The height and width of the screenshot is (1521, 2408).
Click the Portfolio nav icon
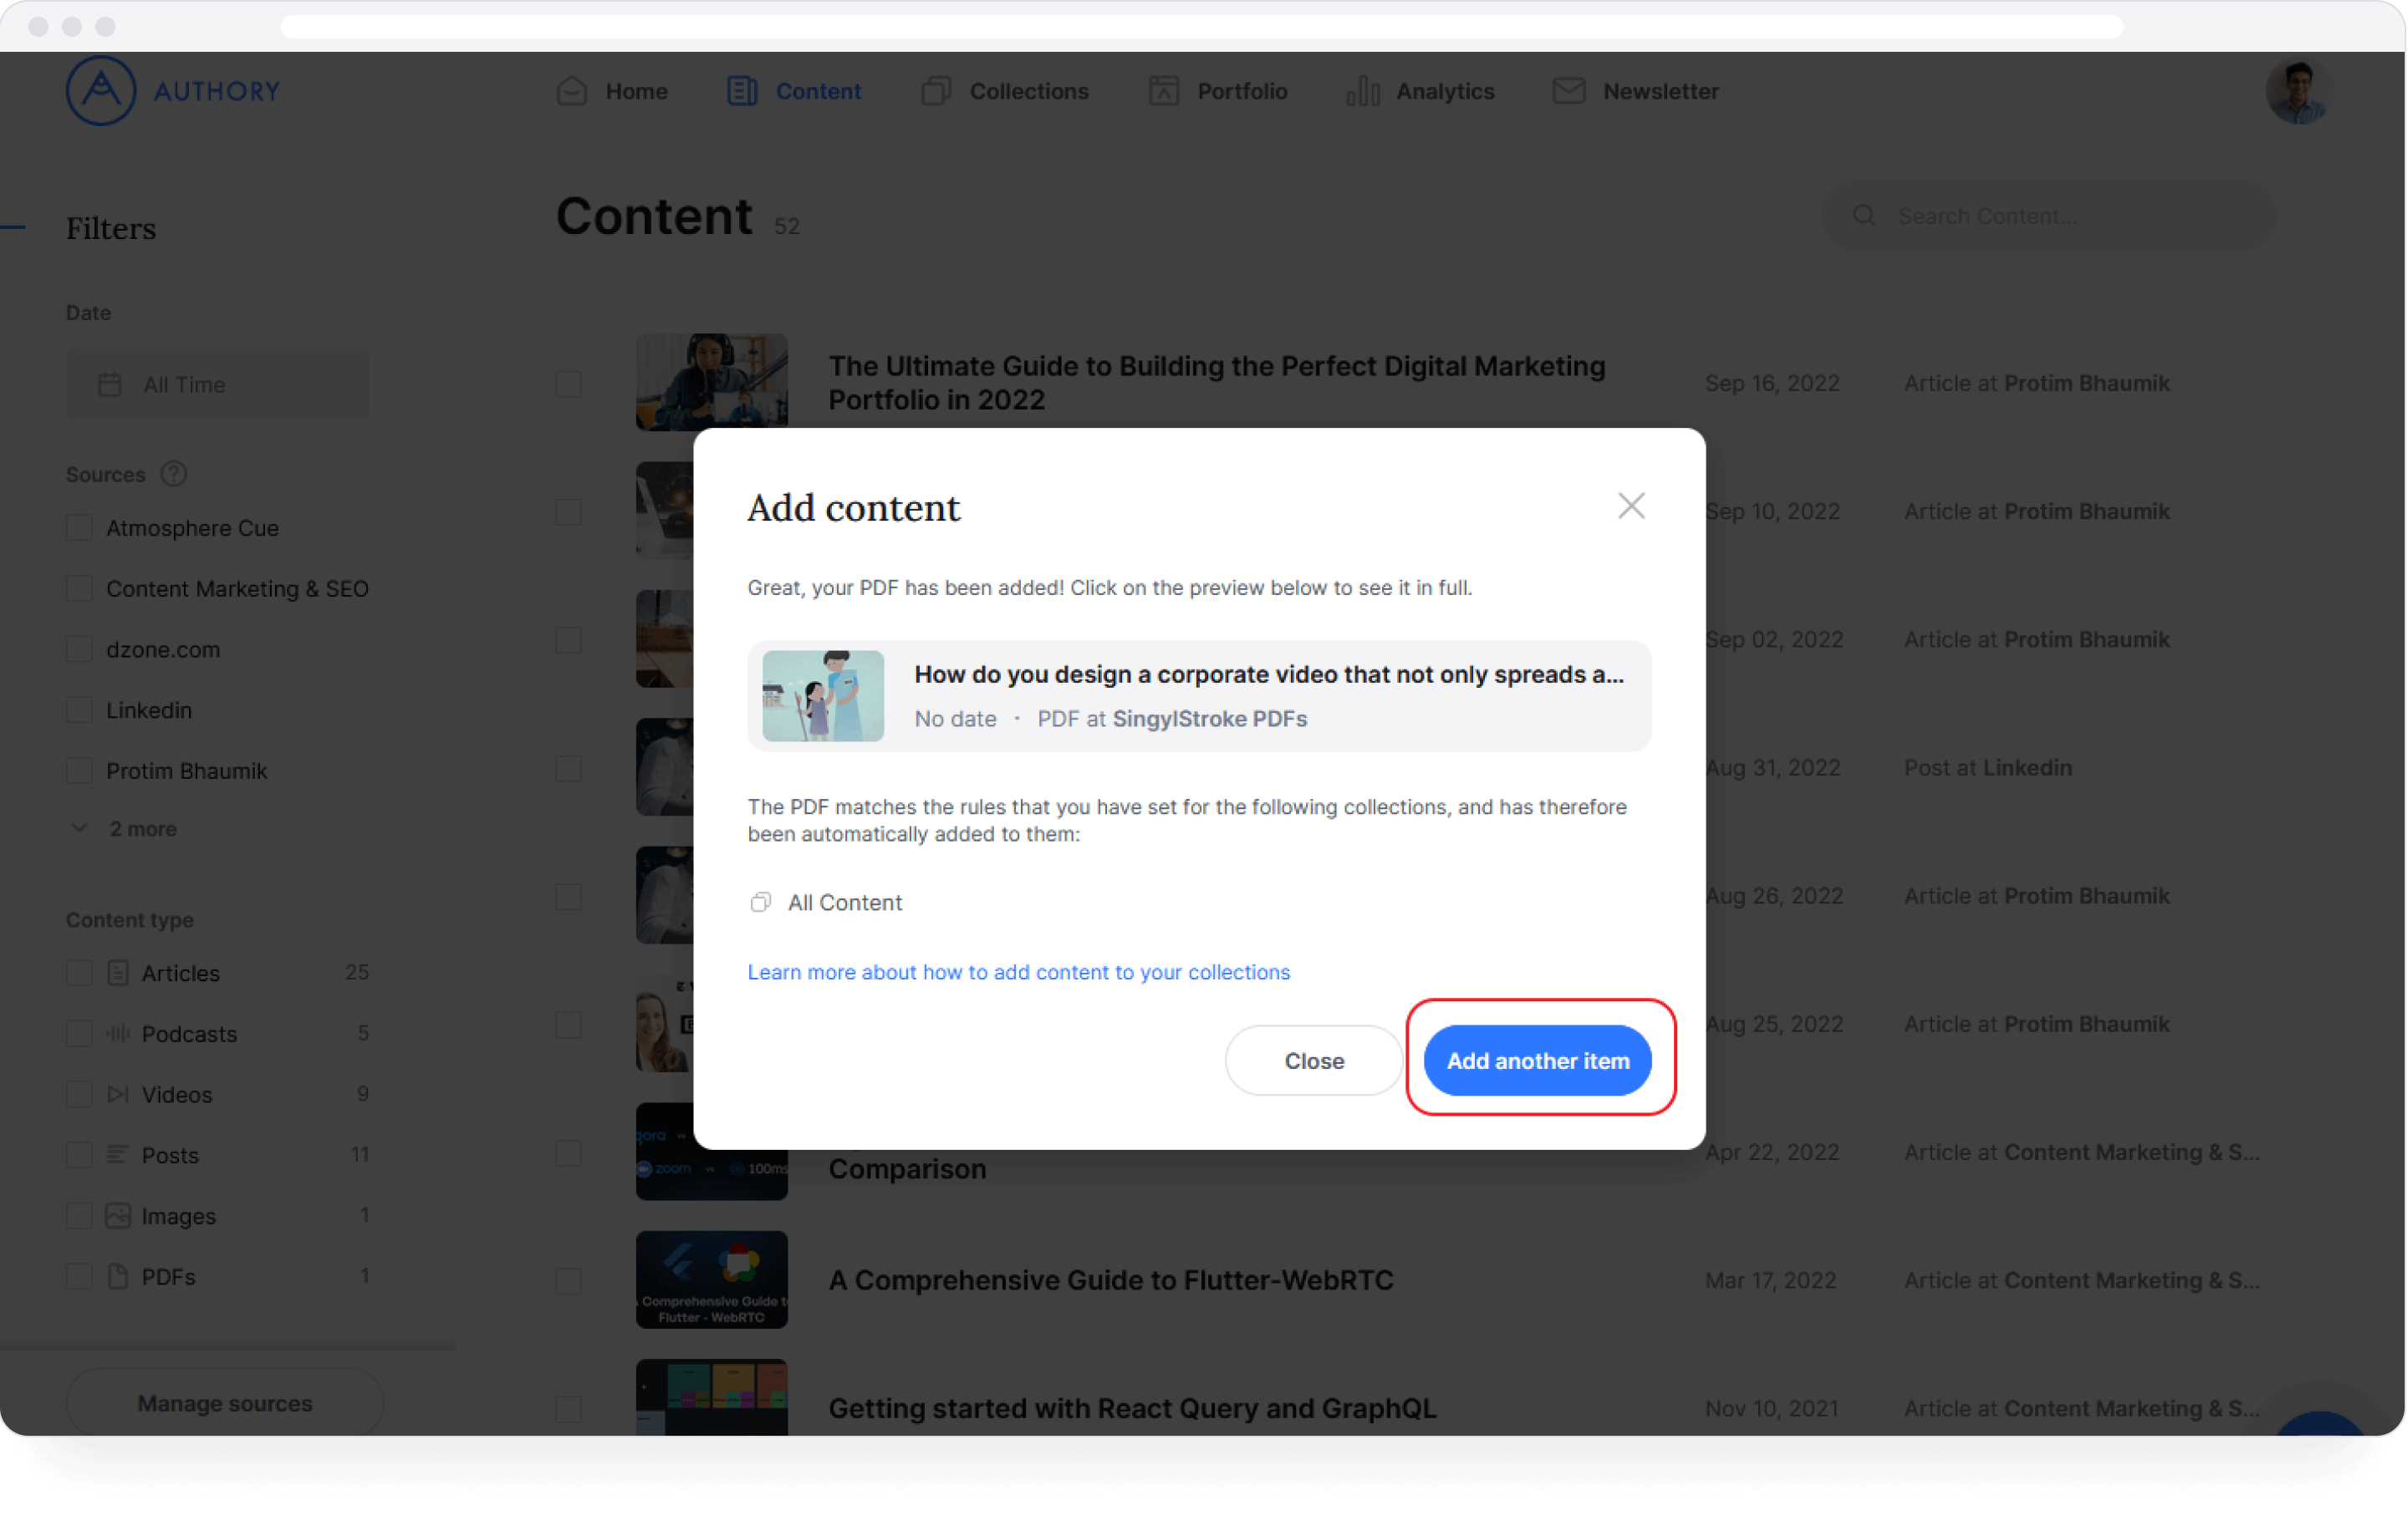1164,91
